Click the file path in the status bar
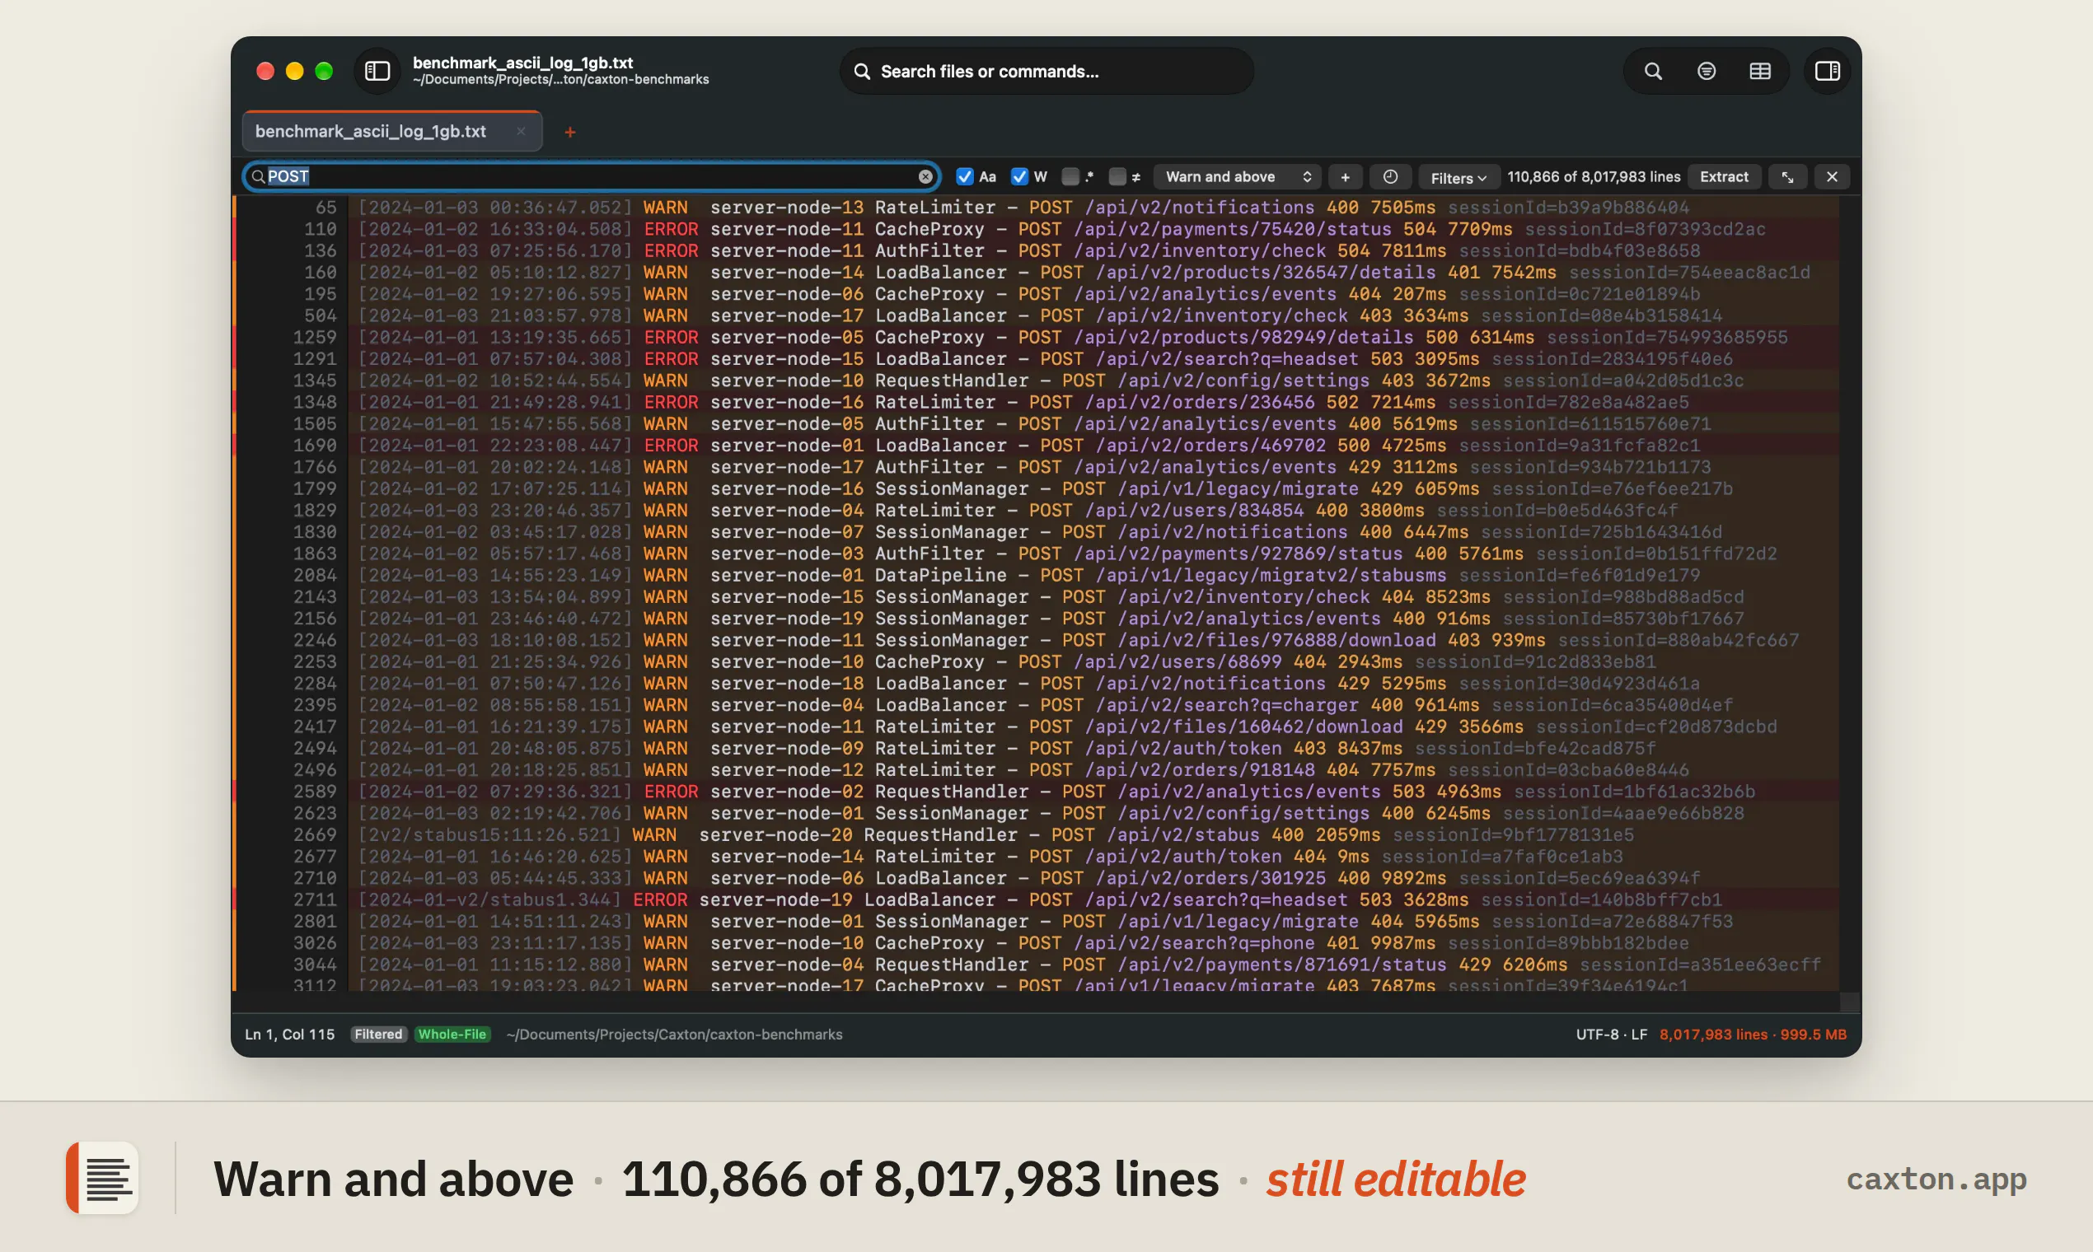2093x1252 pixels. click(x=673, y=1035)
